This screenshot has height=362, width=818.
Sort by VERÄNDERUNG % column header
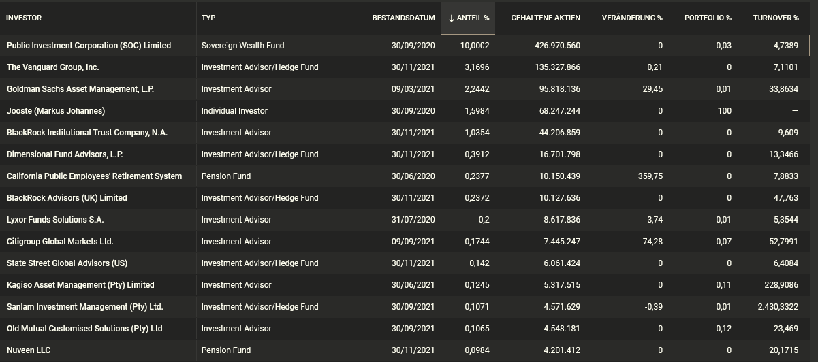click(x=632, y=18)
